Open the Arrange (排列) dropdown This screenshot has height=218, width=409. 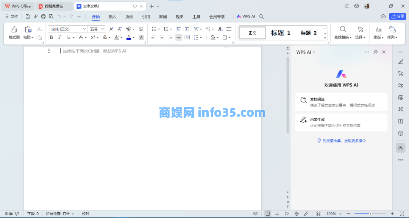tap(392, 37)
